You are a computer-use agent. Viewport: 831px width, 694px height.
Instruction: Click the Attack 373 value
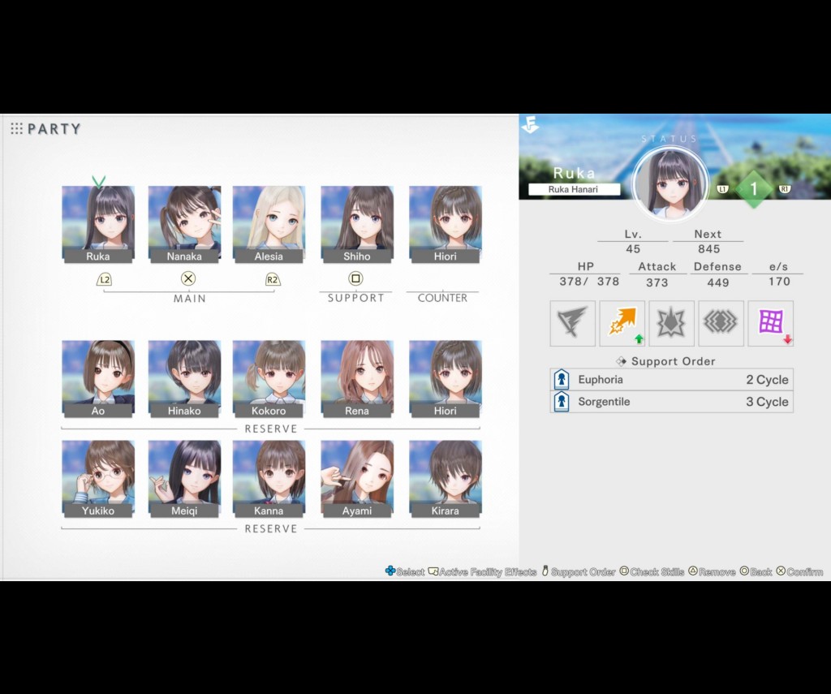(657, 282)
